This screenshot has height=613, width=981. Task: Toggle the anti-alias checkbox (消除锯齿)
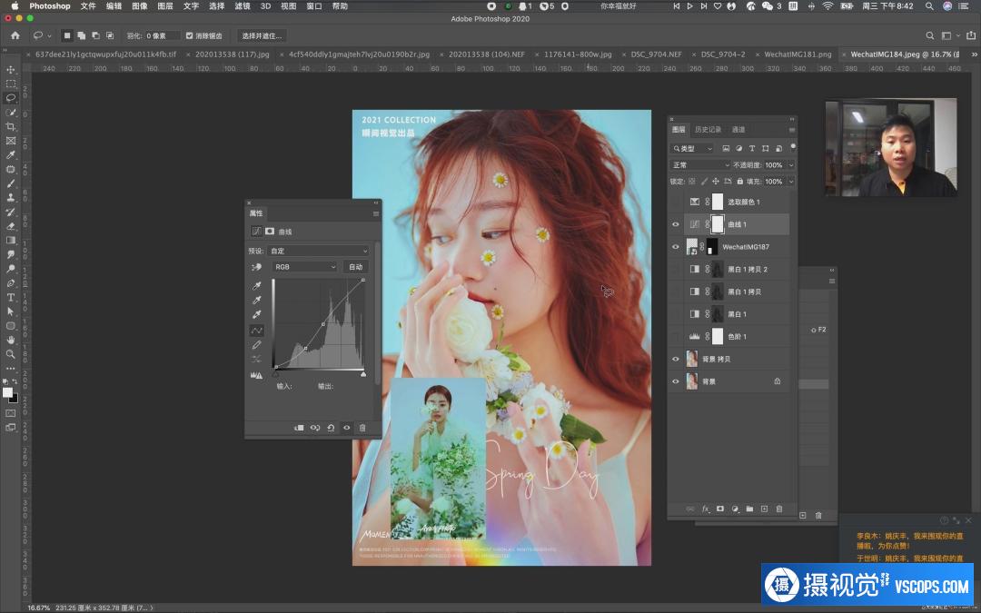coord(190,35)
